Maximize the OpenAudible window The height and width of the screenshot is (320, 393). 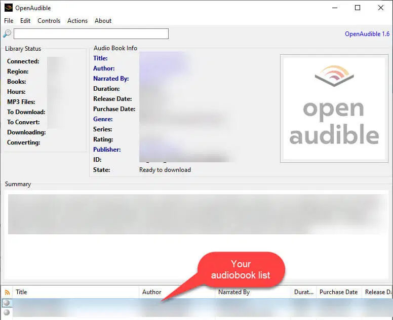[358, 8]
